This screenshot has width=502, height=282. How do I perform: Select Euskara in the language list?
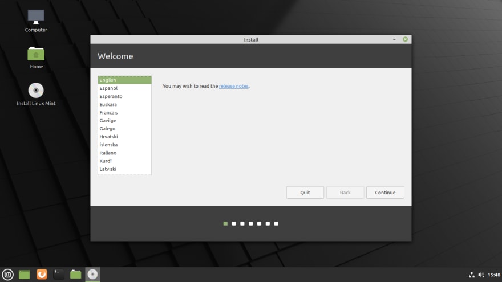click(x=124, y=105)
